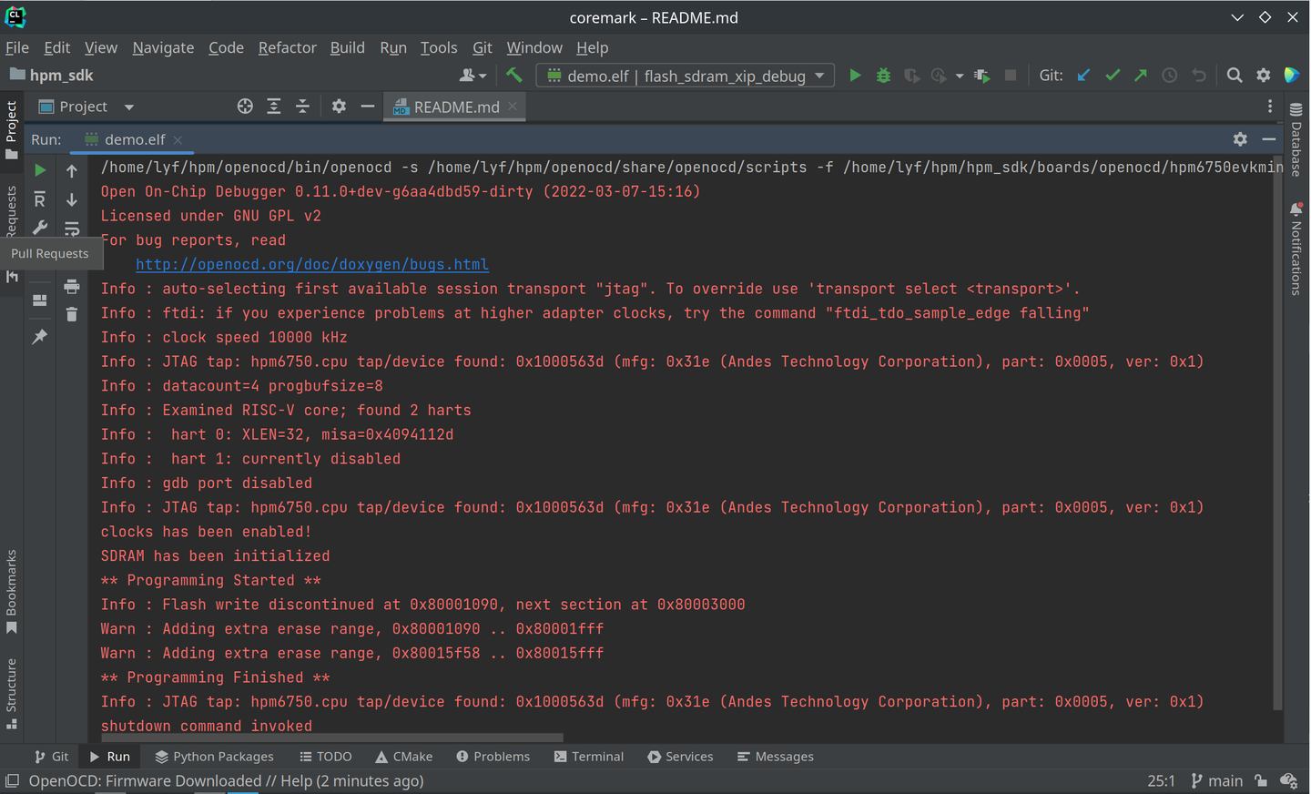Open the Git menu in the menu bar

pos(482,47)
